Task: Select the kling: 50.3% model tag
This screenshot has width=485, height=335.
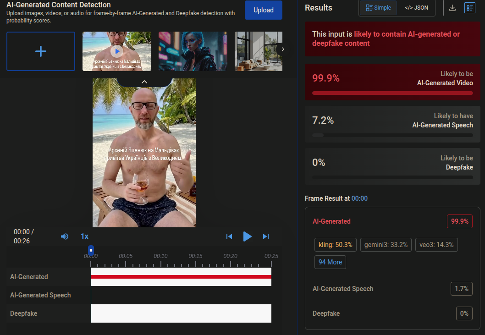Action: click(336, 245)
